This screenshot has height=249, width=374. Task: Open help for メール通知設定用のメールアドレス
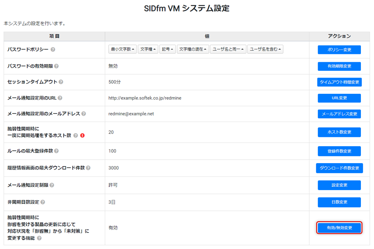tap(84, 114)
